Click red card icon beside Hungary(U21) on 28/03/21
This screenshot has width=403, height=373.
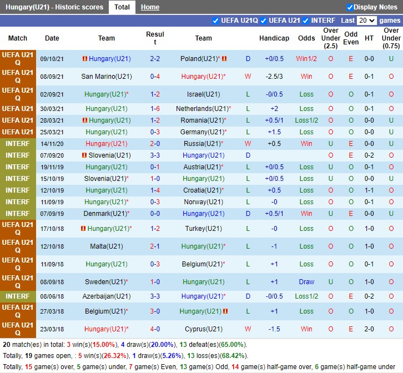click(x=85, y=120)
